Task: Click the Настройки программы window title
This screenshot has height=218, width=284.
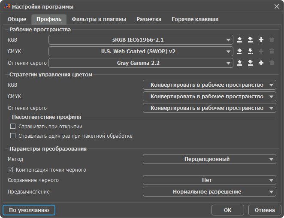Action: 43,7
